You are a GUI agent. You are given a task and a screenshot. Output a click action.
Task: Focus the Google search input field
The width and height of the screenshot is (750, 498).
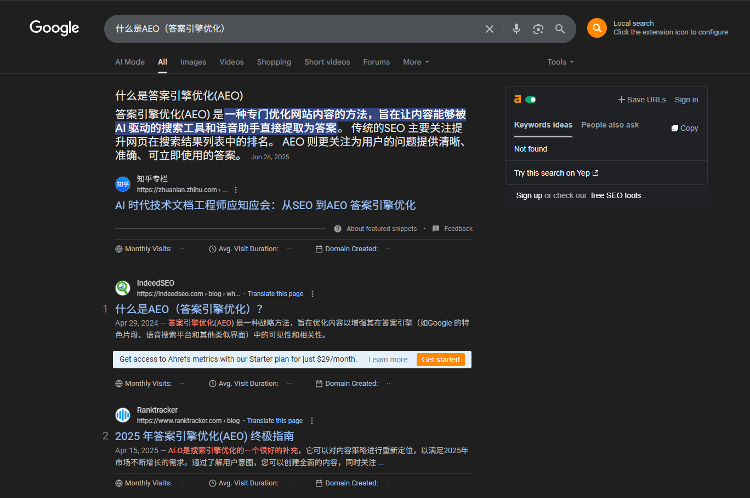296,28
